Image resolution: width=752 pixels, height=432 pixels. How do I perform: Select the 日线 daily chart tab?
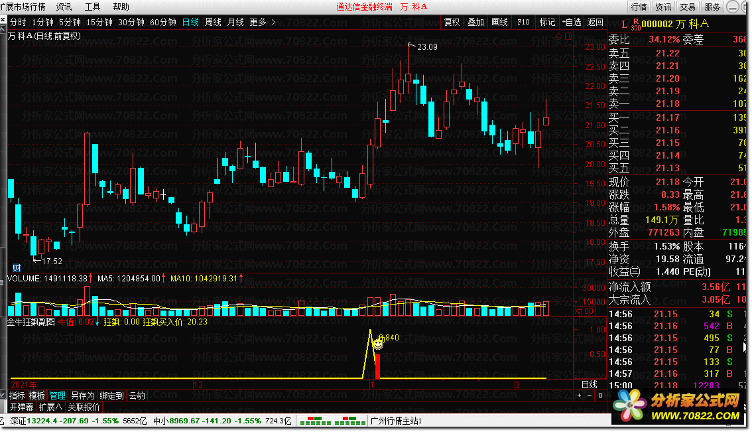tap(190, 22)
